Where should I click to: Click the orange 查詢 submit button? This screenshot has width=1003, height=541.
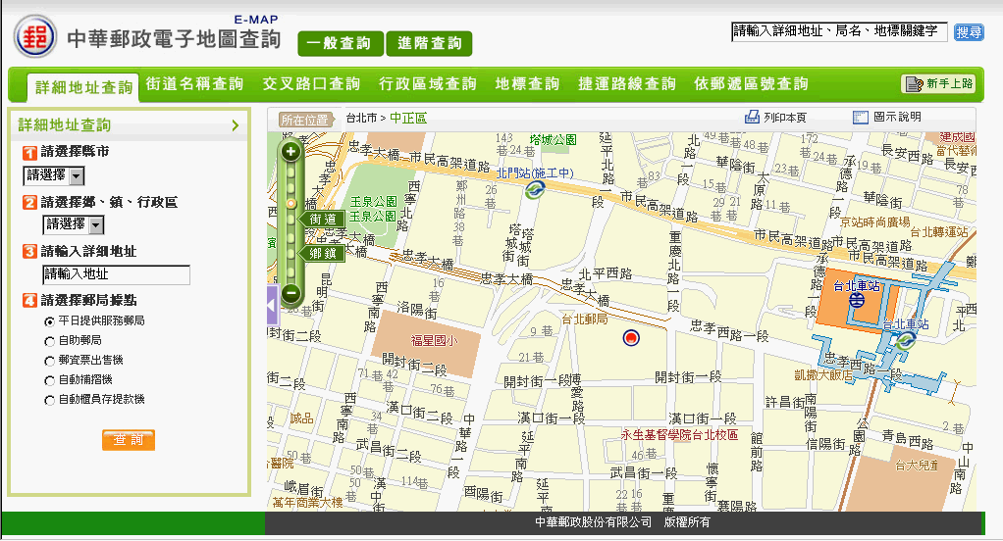(129, 439)
